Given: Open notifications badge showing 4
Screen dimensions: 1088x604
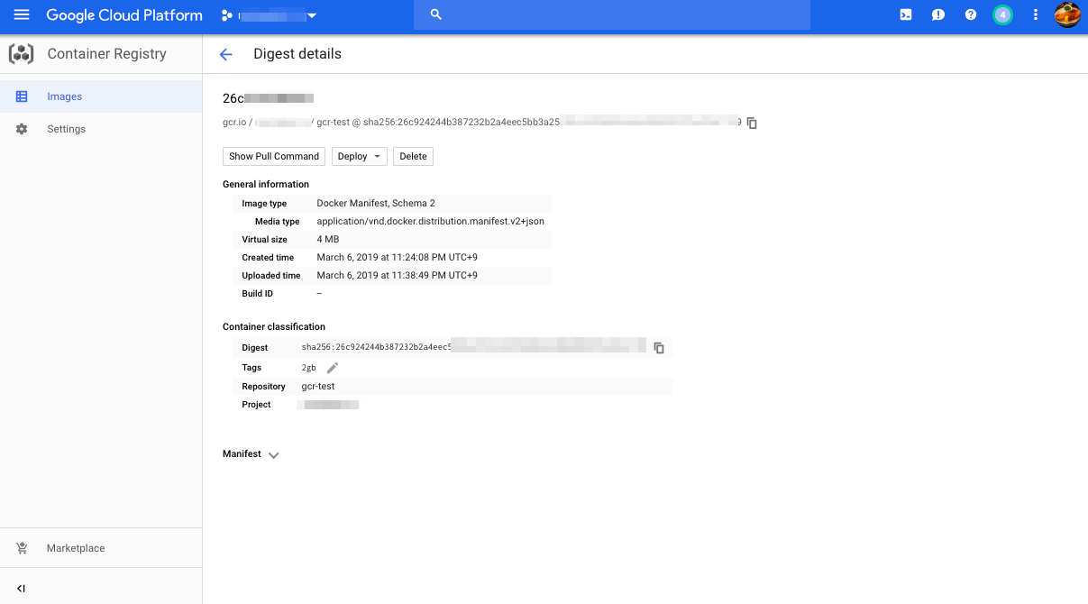Looking at the screenshot, I should [1002, 14].
